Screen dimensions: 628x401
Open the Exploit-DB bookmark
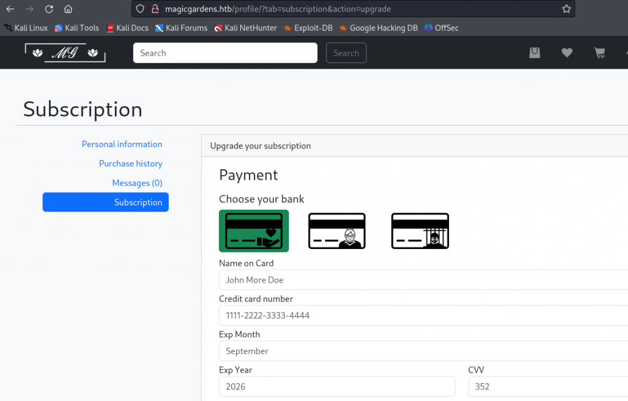click(x=308, y=28)
